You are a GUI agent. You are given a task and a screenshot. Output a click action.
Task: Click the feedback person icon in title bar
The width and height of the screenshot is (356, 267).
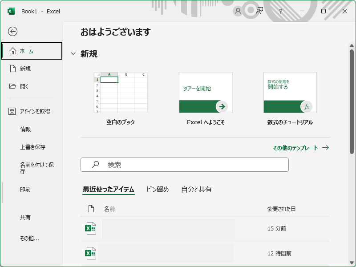click(259, 11)
